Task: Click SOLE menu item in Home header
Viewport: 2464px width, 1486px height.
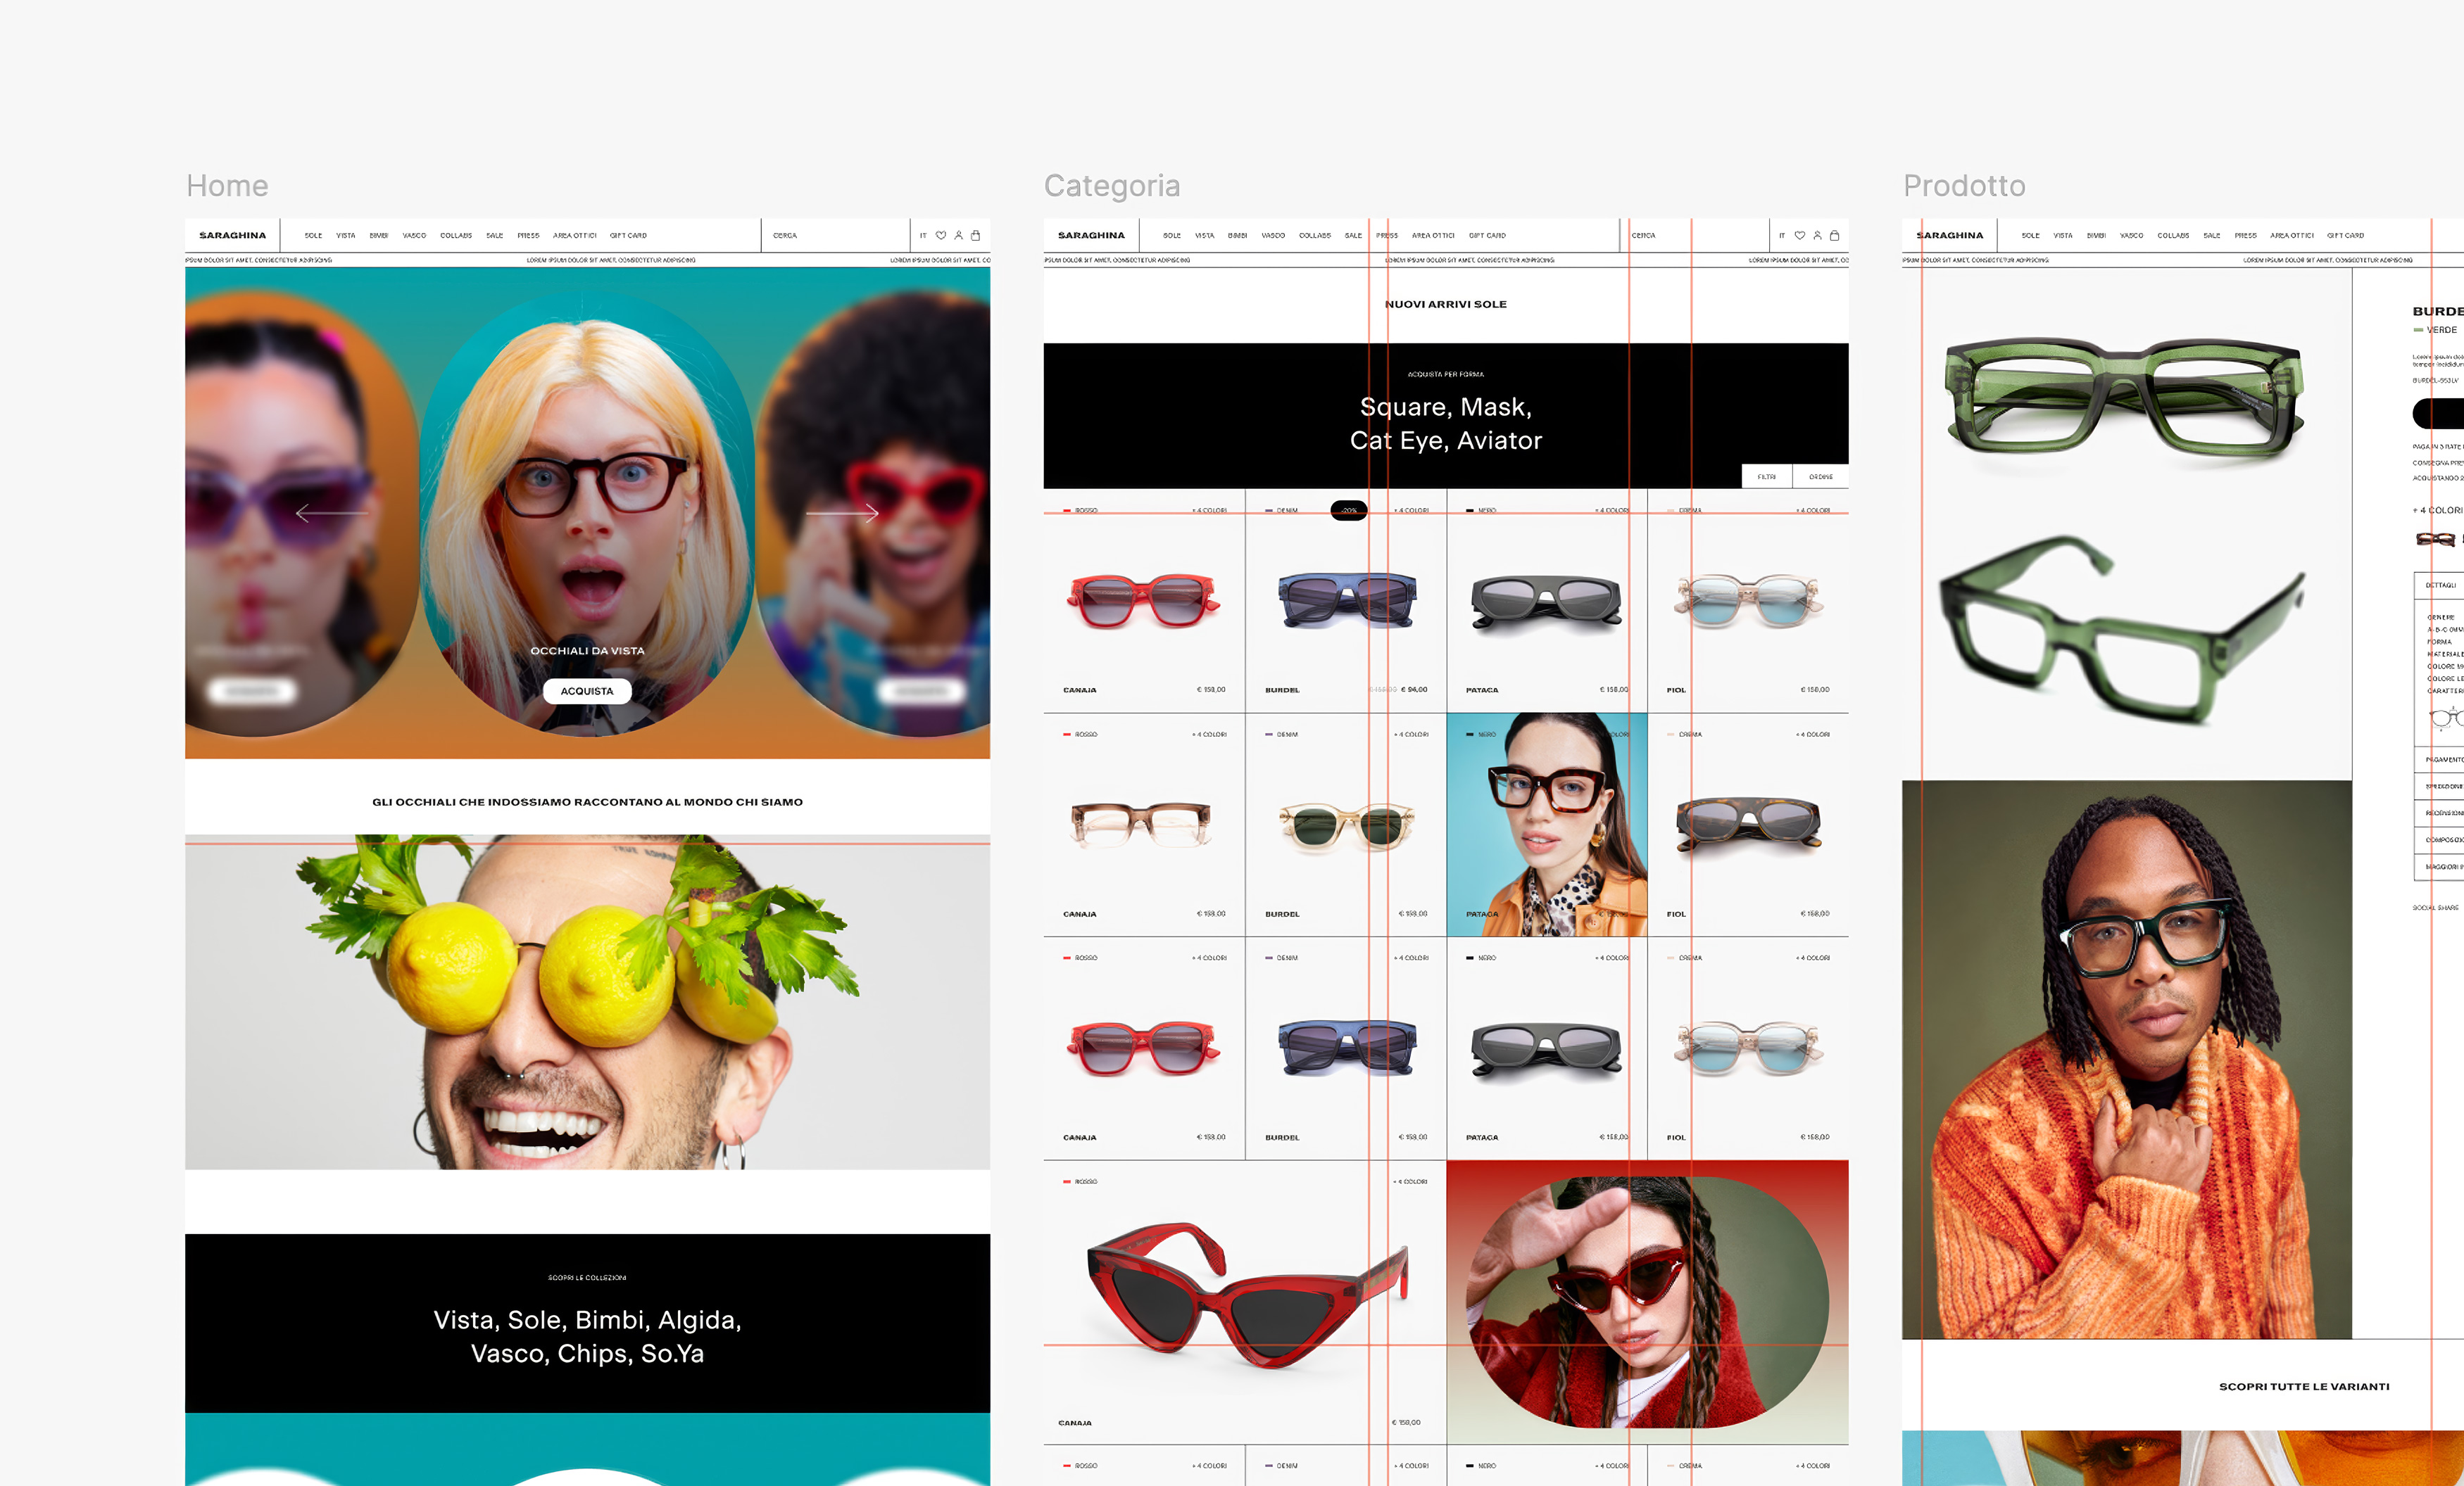Action: (313, 236)
